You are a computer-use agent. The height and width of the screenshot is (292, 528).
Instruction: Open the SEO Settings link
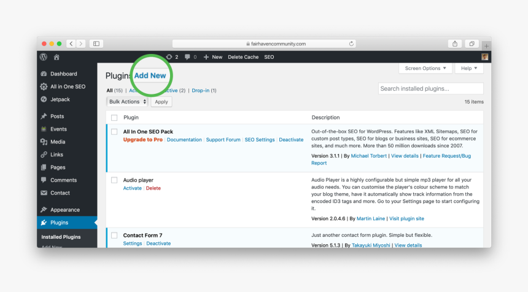click(x=260, y=140)
